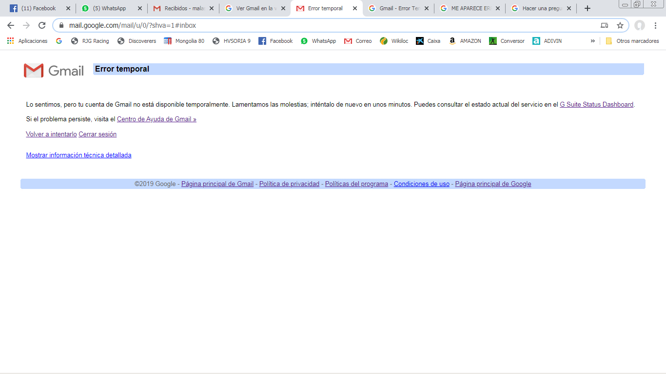Open the HVSORIA 9 bookmark
The width and height of the screenshot is (666, 374).
(231, 41)
